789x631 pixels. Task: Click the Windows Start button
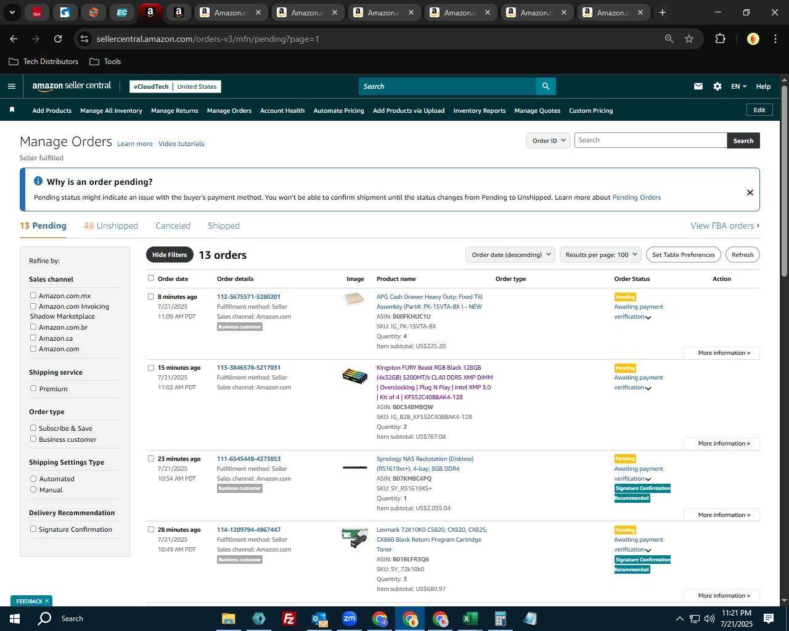15,619
